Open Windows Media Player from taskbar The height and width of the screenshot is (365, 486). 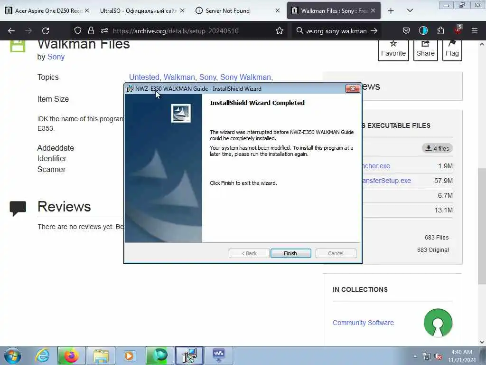tap(129, 355)
